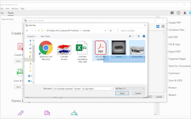The width and height of the screenshot is (191, 119).
Task: Refresh the Cold War folder listing
Action: tap(111, 31)
